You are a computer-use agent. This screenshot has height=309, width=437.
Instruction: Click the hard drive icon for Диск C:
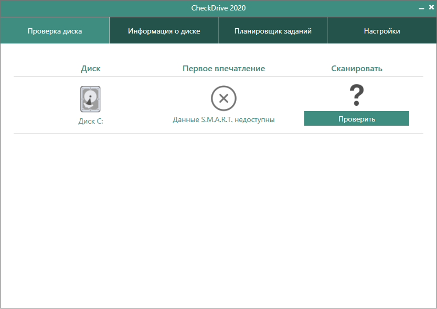tap(90, 99)
